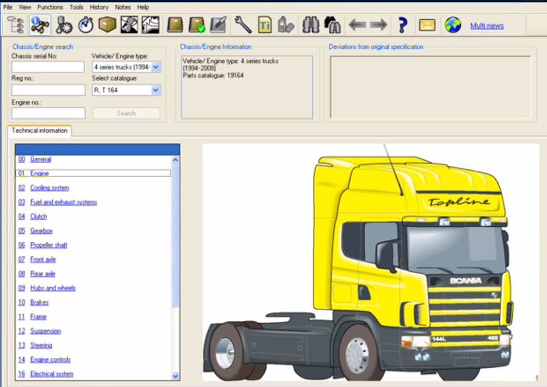Image resolution: width=547 pixels, height=387 pixels.
Task: Go forward using the right arrow icon
Action: coord(379,25)
